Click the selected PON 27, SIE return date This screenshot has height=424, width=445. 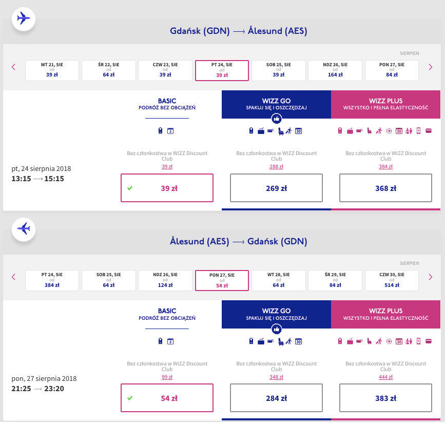(222, 280)
